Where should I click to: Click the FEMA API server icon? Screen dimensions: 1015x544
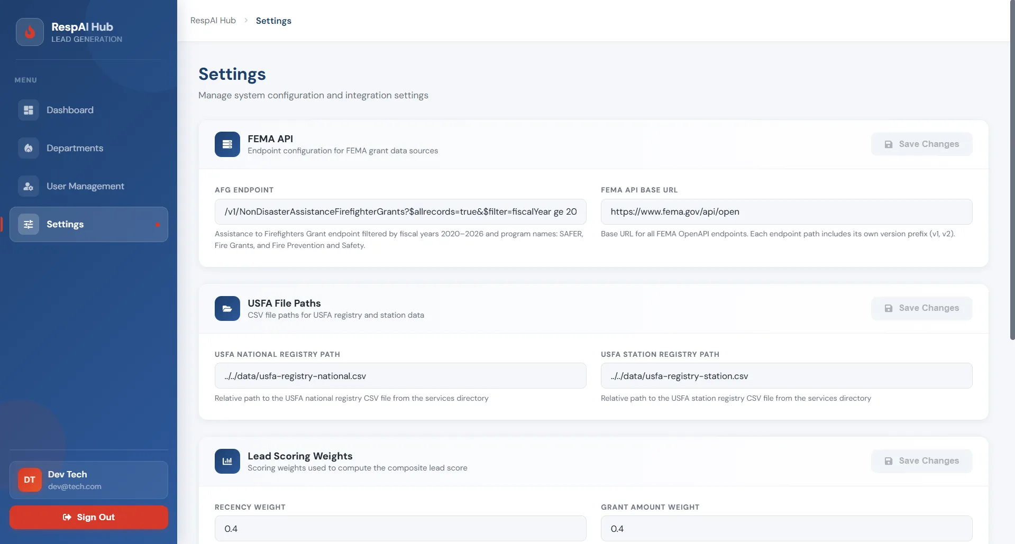coord(227,144)
